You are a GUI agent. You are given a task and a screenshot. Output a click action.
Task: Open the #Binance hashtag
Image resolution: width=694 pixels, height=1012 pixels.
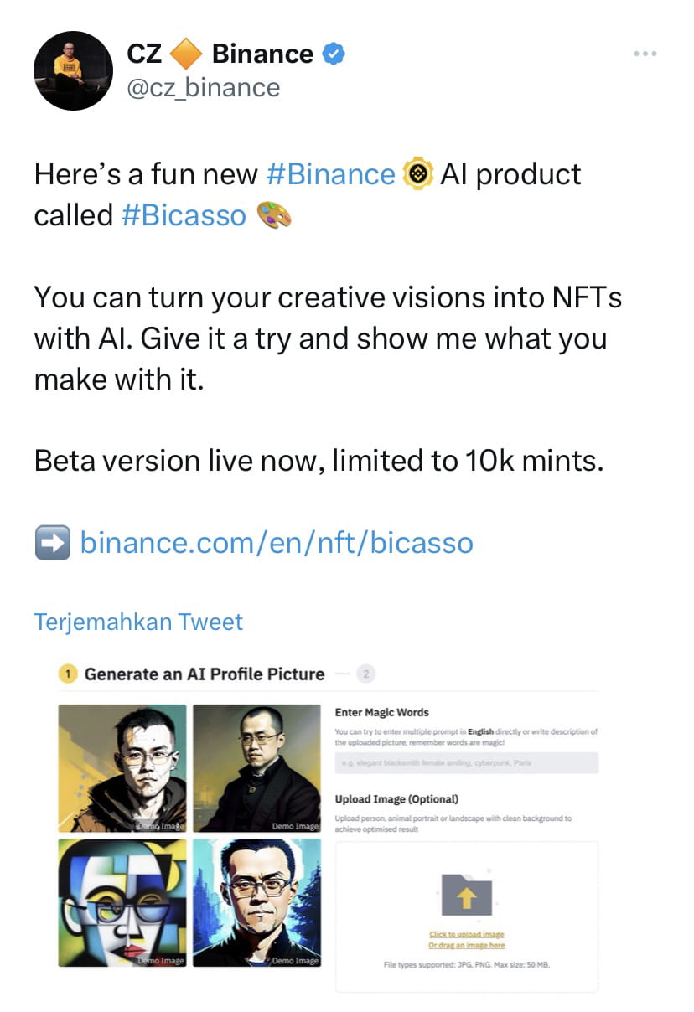pos(333,174)
